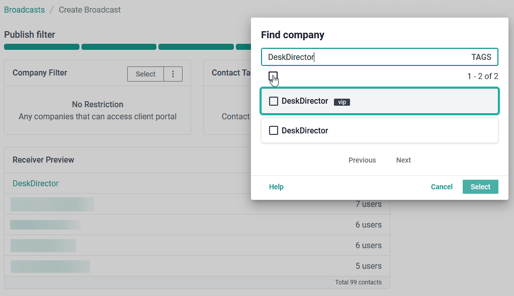514x296 pixels.
Task: Open the Help link in dialog
Action: coord(276,187)
